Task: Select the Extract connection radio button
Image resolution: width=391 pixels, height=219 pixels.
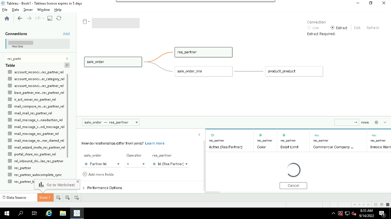Action: coord(332,28)
